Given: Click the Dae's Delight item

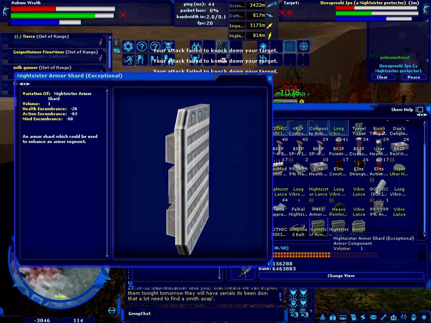Looking at the screenshot, I should pos(399,129).
